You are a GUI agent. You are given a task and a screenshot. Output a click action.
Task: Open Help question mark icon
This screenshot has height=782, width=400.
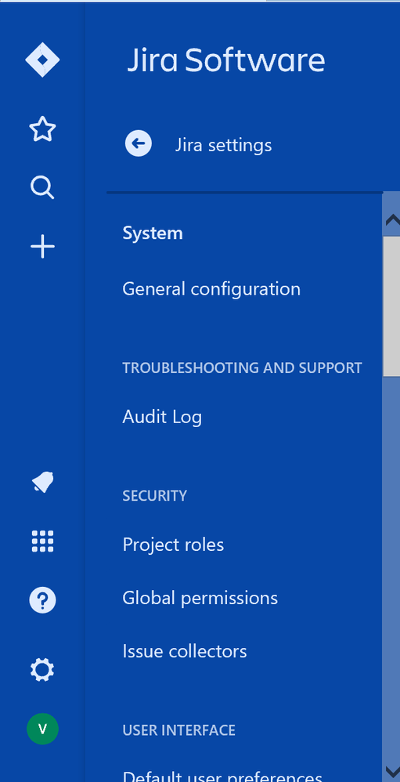[x=42, y=600]
